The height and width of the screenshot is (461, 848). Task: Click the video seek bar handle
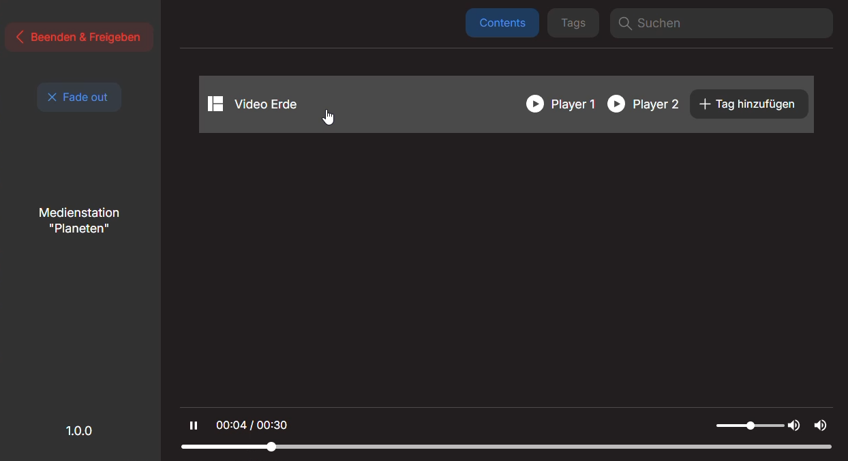(x=271, y=447)
